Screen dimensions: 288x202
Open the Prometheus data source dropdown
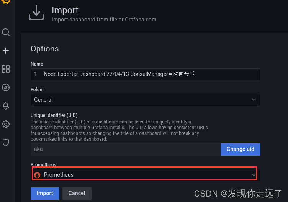[x=145, y=175]
